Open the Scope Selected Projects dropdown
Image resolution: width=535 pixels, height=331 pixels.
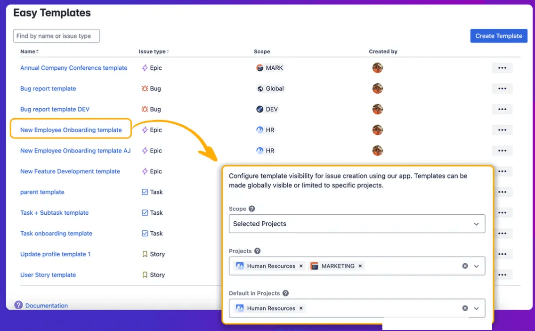[357, 224]
